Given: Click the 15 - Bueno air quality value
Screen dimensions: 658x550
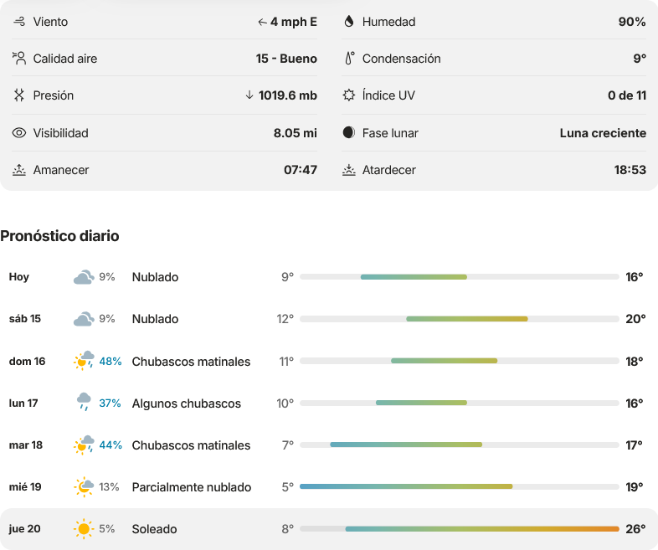Looking at the screenshot, I should pyautogui.click(x=286, y=59).
